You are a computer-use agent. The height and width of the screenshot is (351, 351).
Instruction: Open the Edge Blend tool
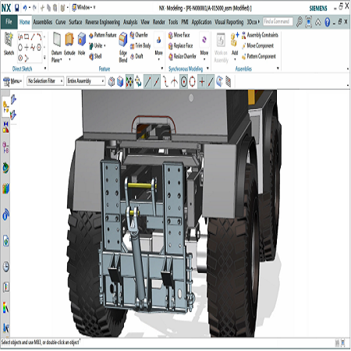(x=123, y=39)
